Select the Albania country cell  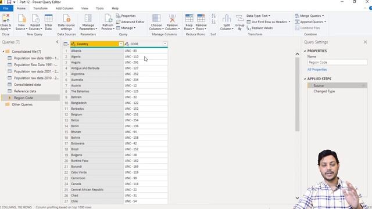click(x=97, y=51)
